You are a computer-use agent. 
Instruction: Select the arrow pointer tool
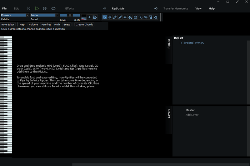point(105,17)
